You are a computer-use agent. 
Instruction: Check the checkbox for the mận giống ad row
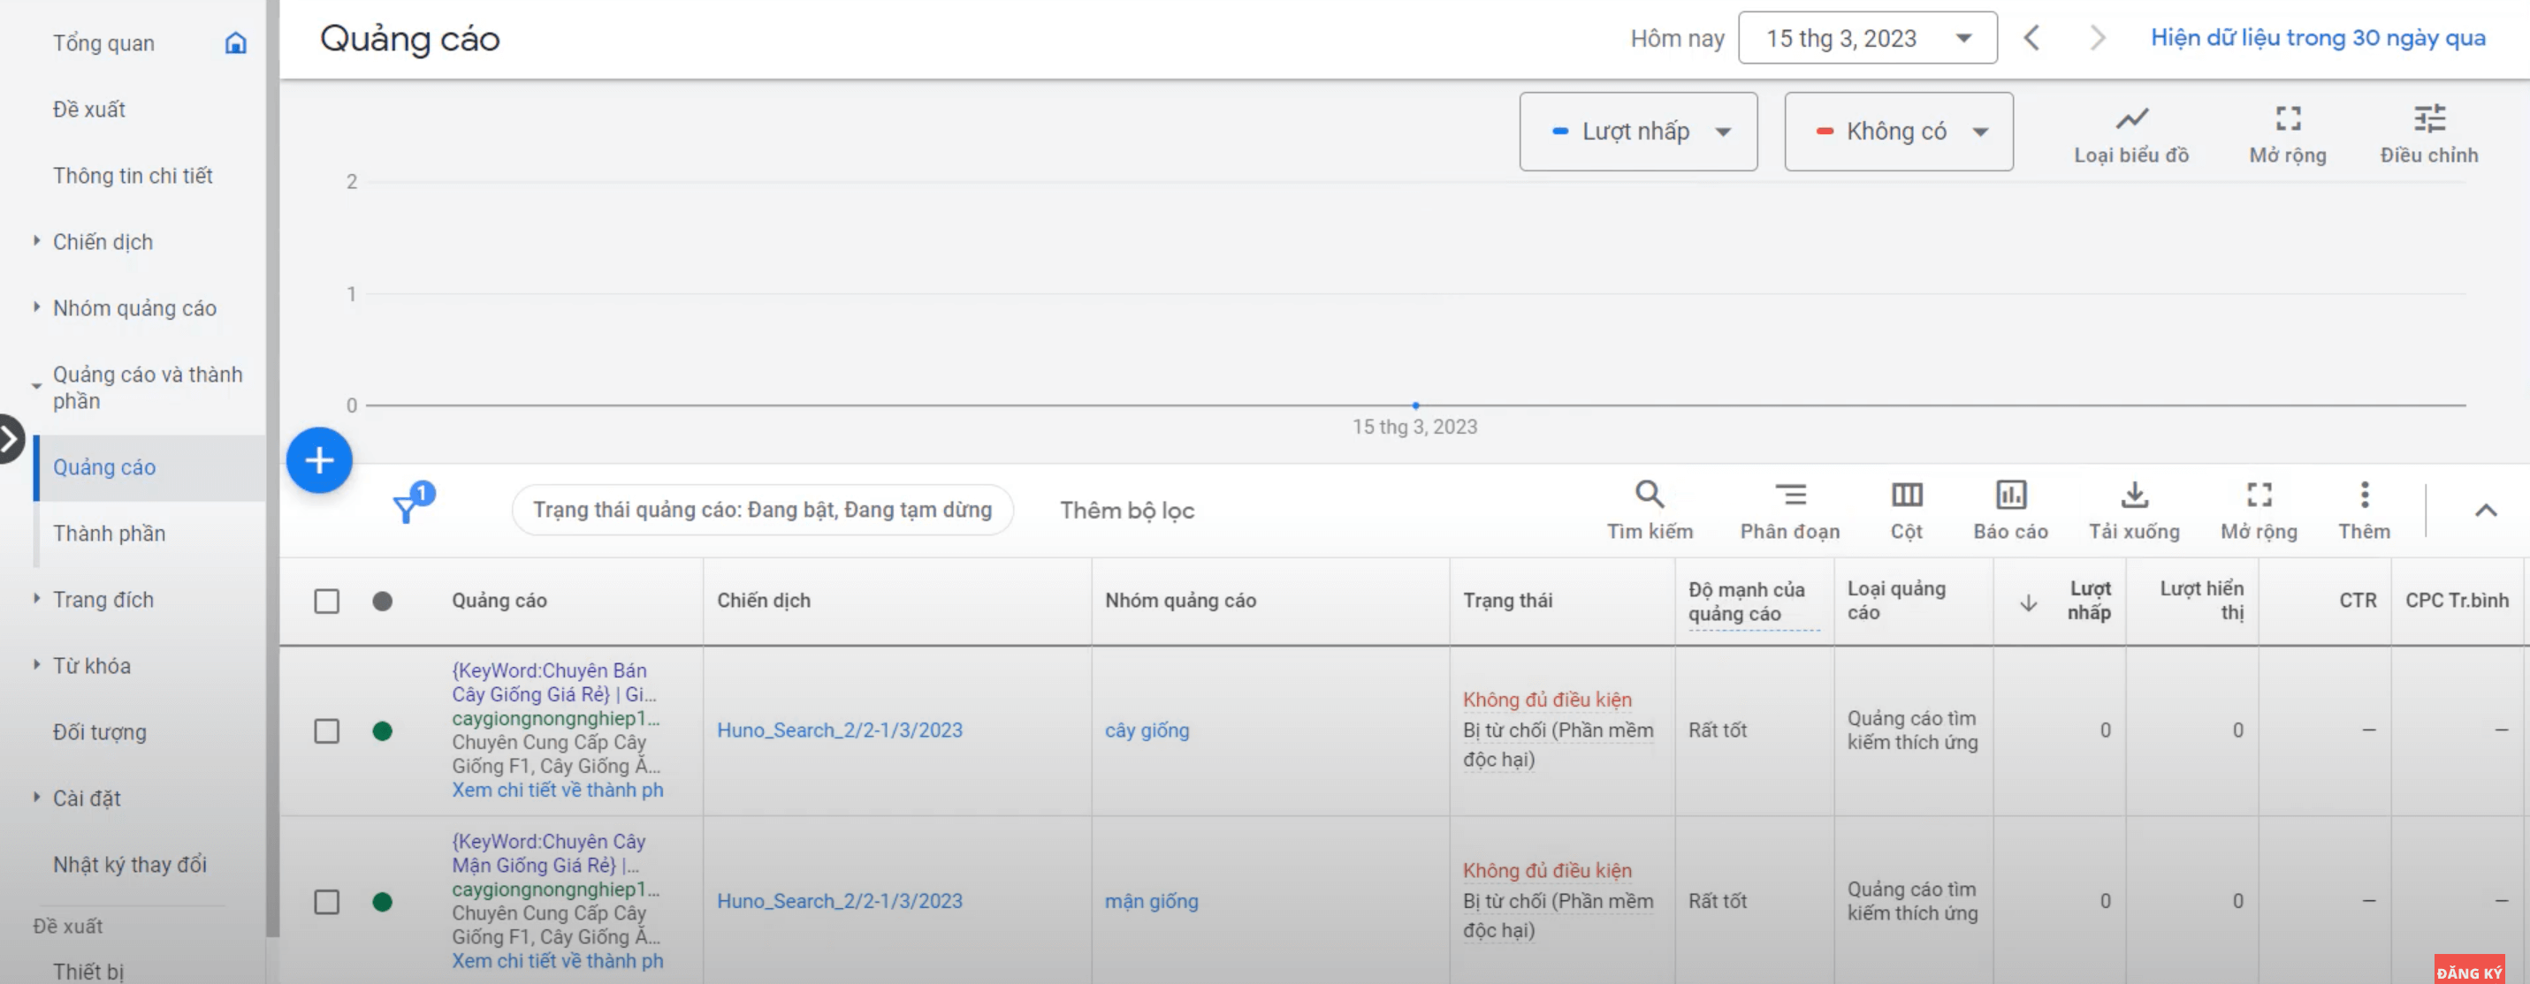click(x=326, y=902)
